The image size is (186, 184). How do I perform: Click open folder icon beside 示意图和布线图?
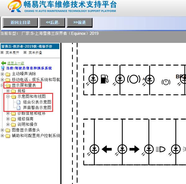pyautogui.click(x=14, y=97)
